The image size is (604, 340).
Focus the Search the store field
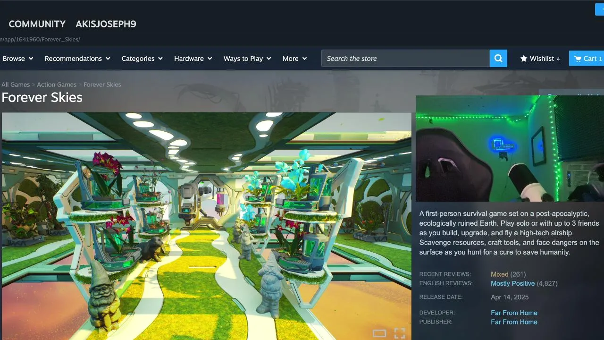coord(405,59)
